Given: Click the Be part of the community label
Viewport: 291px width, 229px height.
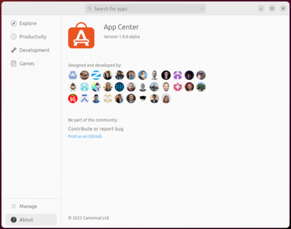Looking at the screenshot, I should (x=93, y=120).
